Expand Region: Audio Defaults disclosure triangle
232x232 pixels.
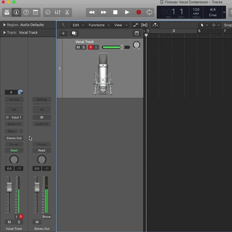[4, 25]
